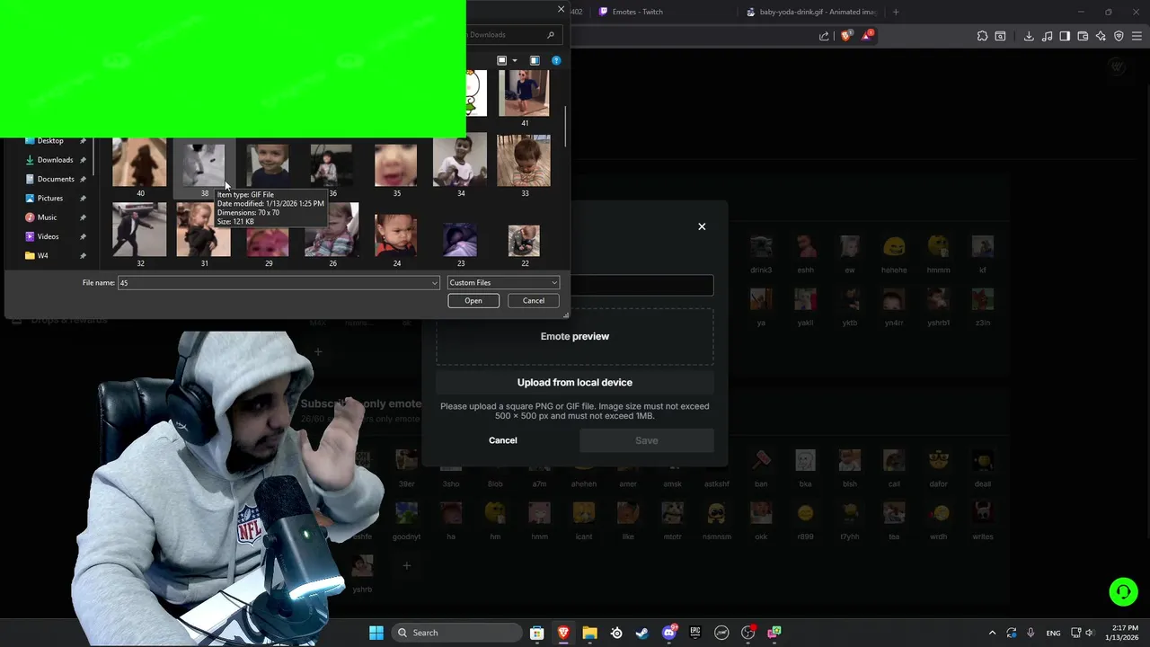Select GIF thumbnail named 40

pyautogui.click(x=140, y=168)
